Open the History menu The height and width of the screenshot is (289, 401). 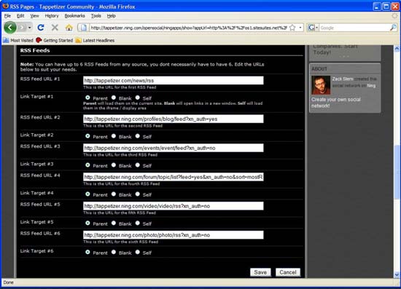tap(52, 16)
